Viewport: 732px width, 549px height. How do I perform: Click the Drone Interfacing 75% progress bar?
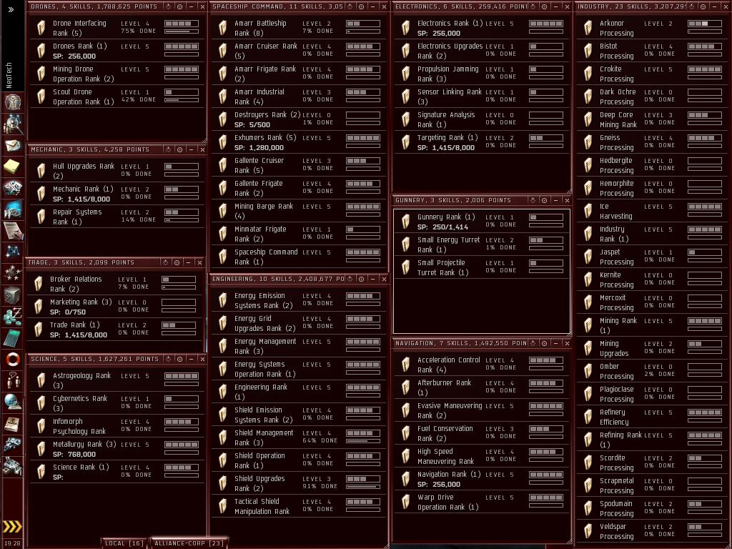point(182,31)
